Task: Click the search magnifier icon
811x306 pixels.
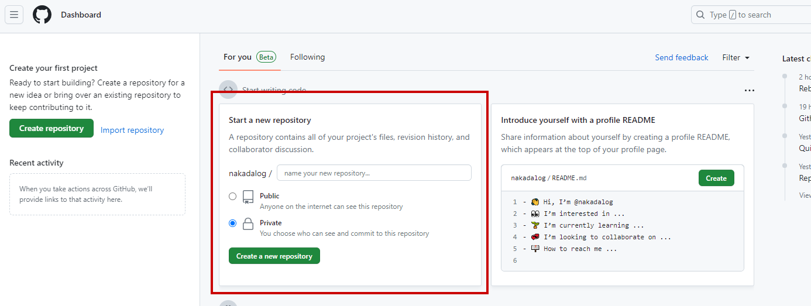Action: point(700,15)
